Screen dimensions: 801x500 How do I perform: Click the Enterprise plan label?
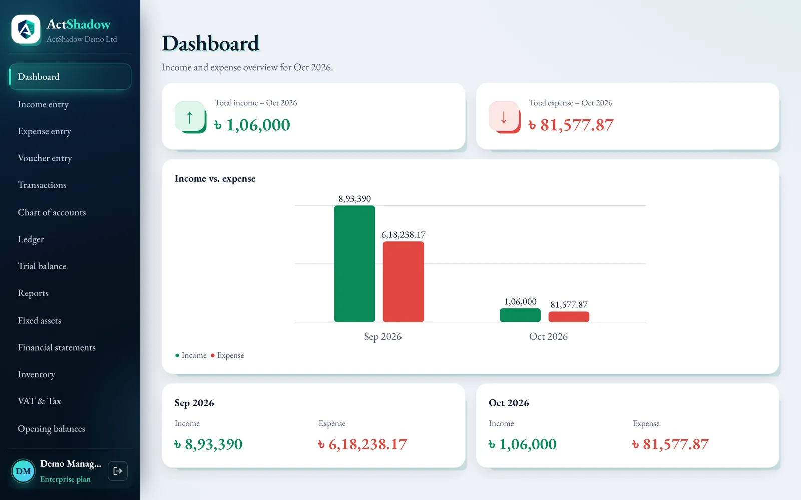coord(65,479)
